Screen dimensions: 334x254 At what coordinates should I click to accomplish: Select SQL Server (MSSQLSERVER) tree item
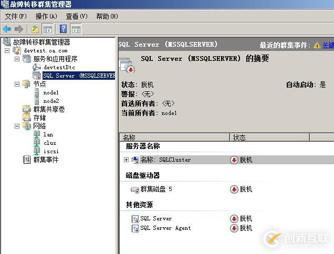pyautogui.click(x=79, y=76)
